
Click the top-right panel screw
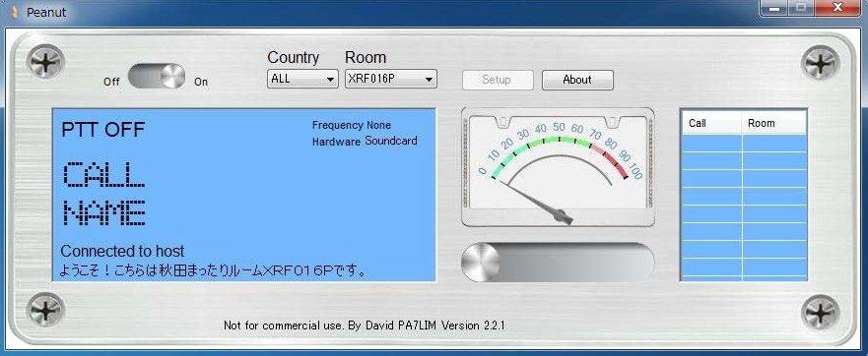tap(821, 63)
